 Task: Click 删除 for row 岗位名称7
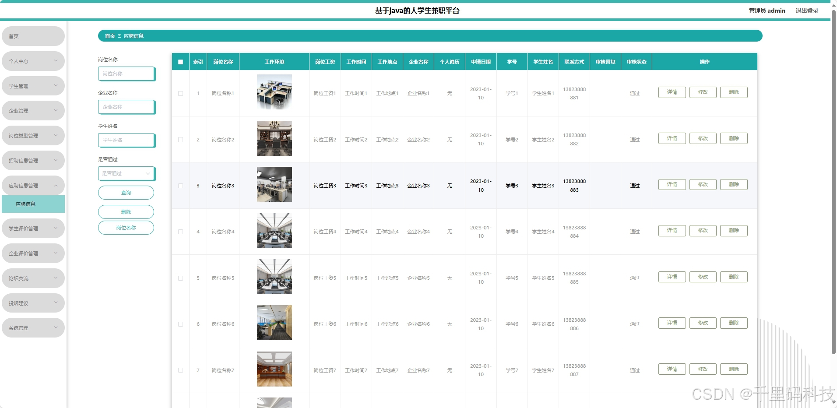[x=734, y=369]
